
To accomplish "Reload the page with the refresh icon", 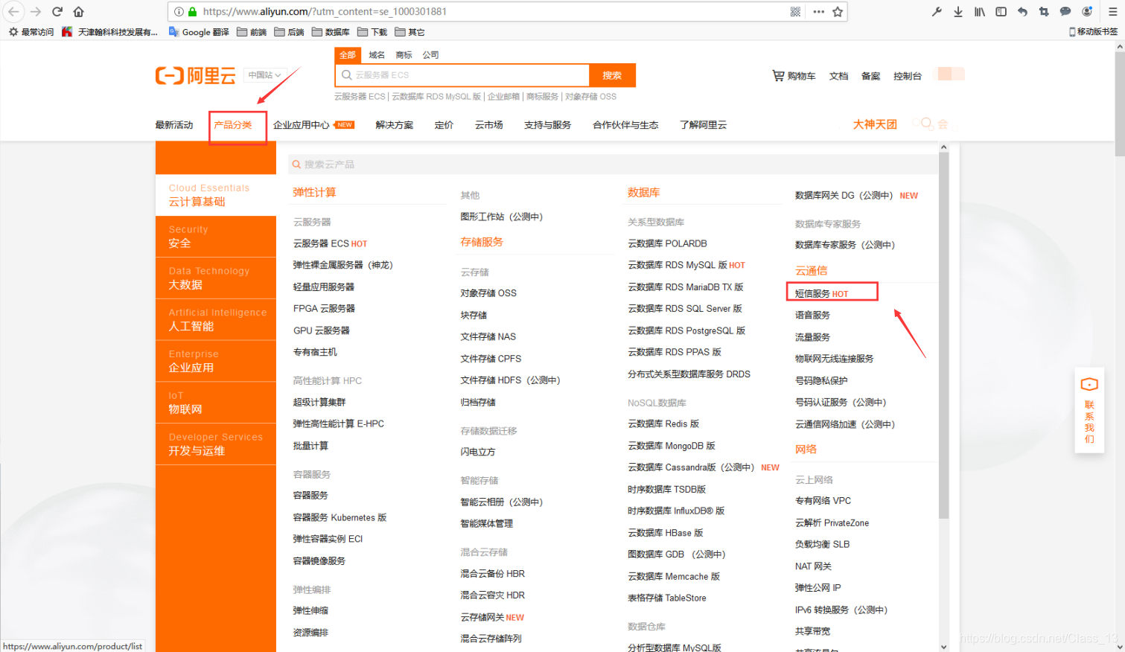I will [57, 11].
